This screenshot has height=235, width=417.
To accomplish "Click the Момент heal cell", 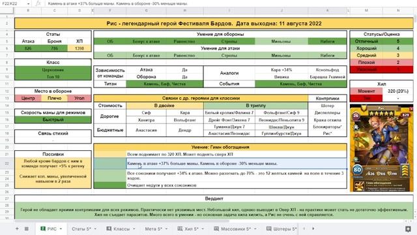I will [366, 91].
